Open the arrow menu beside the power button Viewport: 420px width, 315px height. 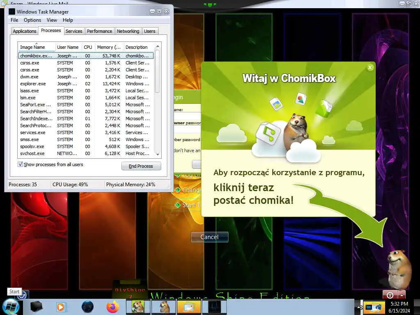point(402,294)
